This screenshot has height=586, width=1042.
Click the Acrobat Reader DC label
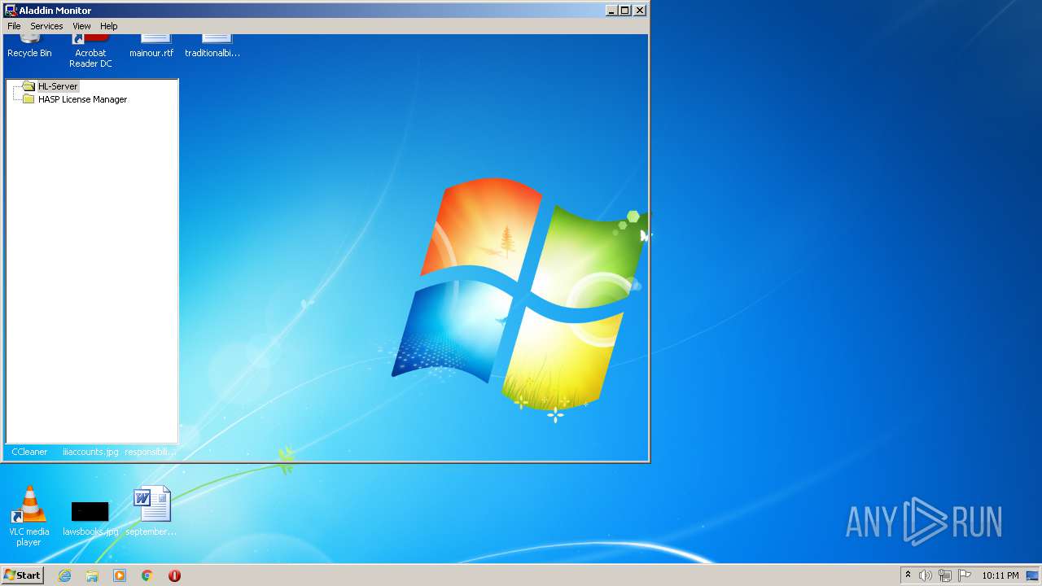[90, 59]
